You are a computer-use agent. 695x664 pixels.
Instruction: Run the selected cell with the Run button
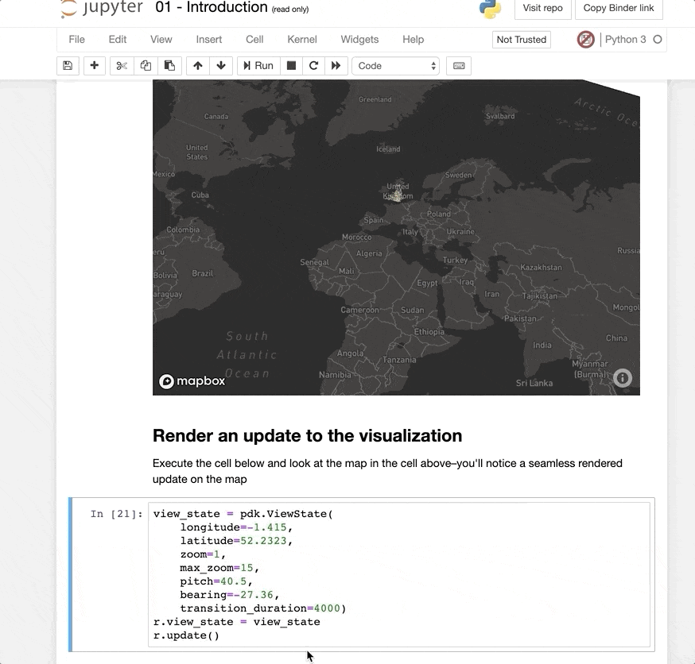click(x=258, y=66)
